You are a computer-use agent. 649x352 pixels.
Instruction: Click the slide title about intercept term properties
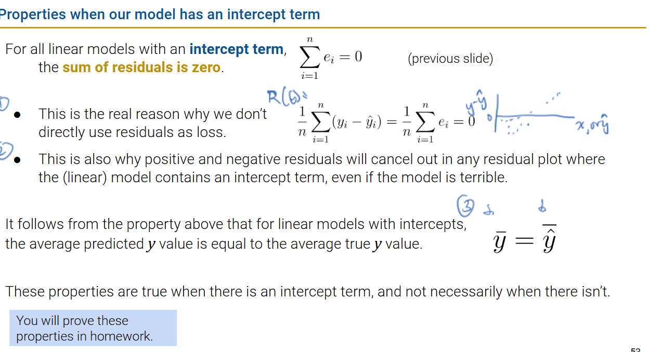[x=160, y=14]
